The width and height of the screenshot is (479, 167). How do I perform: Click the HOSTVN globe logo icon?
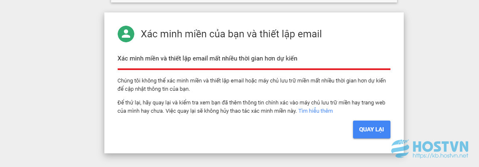pos(400,149)
